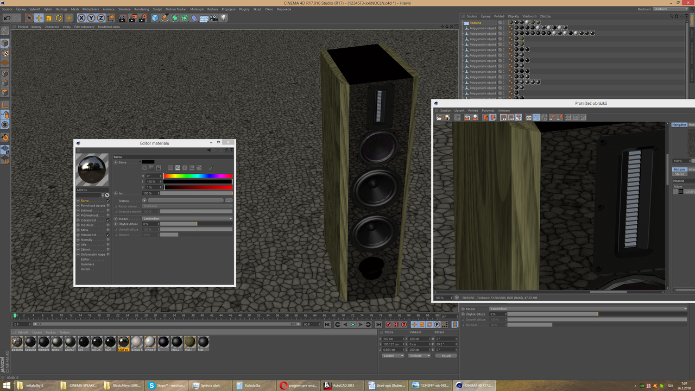Viewport: 695px width, 391px height.
Task: Toggle the Z axis lock
Action: pyautogui.click(x=102, y=18)
